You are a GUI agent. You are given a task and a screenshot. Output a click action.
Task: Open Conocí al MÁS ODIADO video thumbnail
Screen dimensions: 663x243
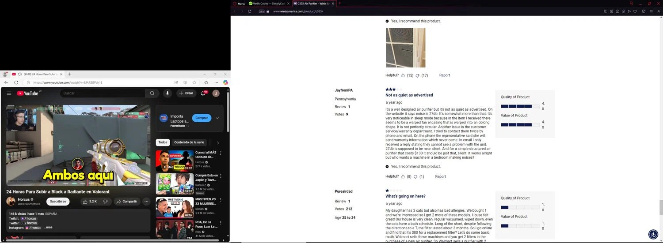(175, 161)
